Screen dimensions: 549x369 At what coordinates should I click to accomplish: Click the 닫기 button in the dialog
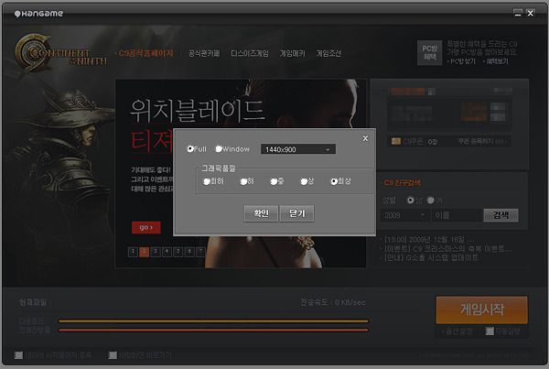[297, 213]
